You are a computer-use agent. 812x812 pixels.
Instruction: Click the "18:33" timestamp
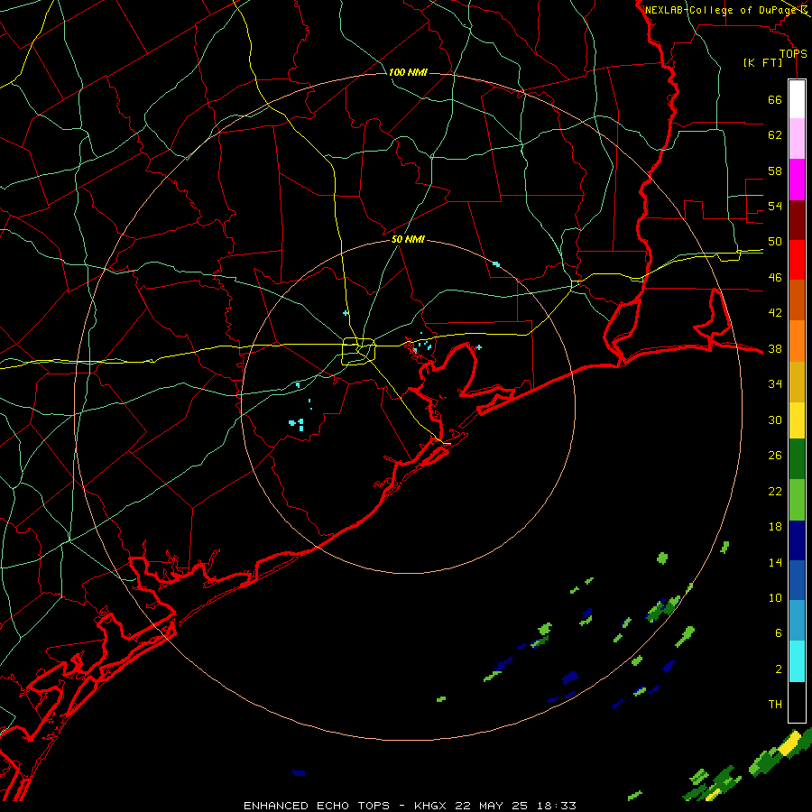pyautogui.click(x=556, y=806)
